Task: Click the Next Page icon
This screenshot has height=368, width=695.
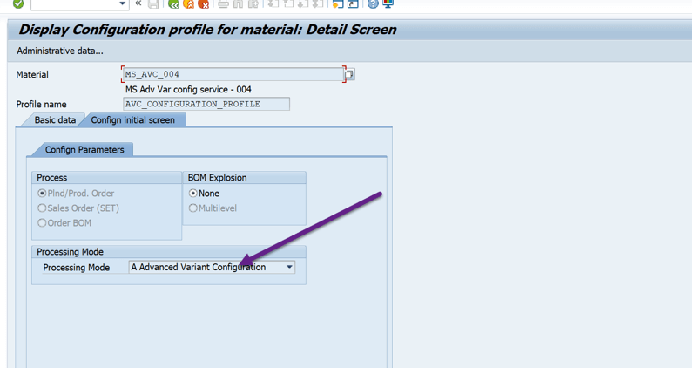Action: pos(303,4)
